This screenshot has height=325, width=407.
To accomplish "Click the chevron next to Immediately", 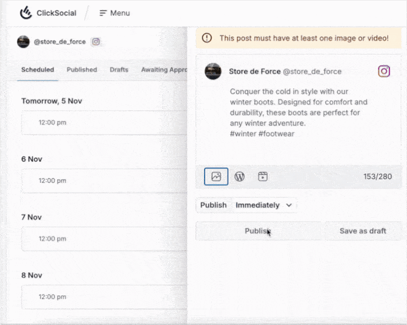I will tap(289, 205).
